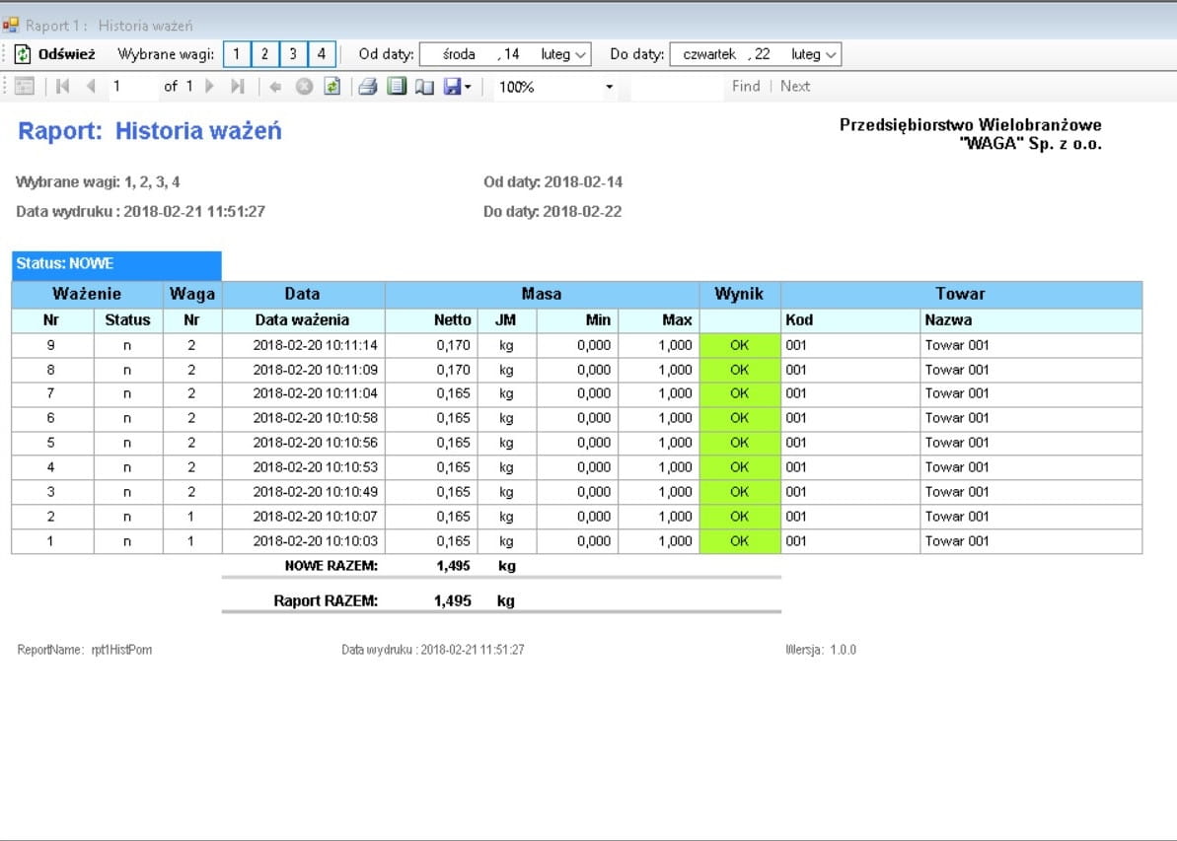This screenshot has height=841, width=1177.
Task: Open the Od daty date picker dropdown
Action: click(580, 54)
